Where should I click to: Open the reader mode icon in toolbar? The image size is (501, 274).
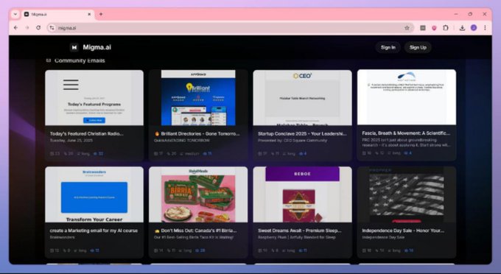(x=423, y=28)
